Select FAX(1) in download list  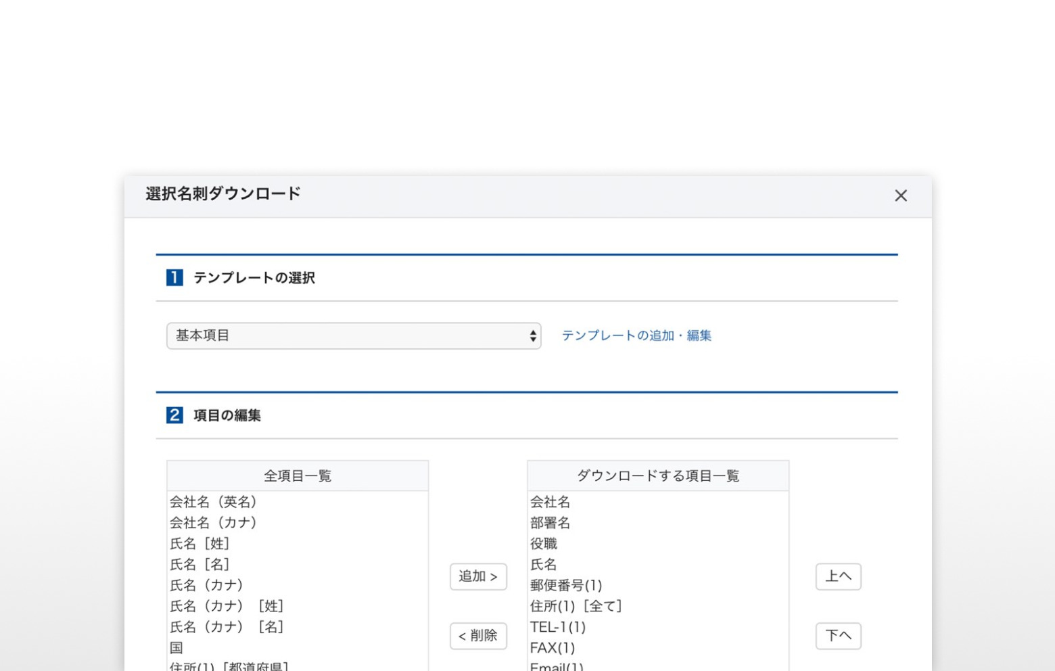tap(658, 648)
